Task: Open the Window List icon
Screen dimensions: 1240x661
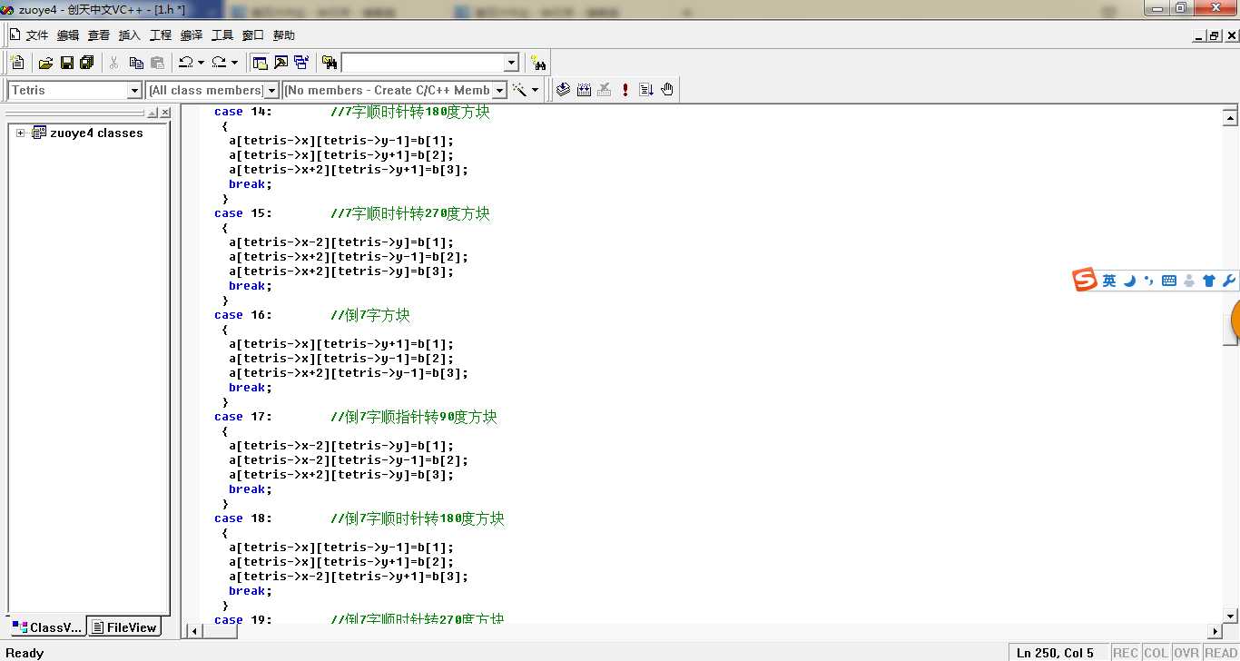Action: click(x=301, y=63)
